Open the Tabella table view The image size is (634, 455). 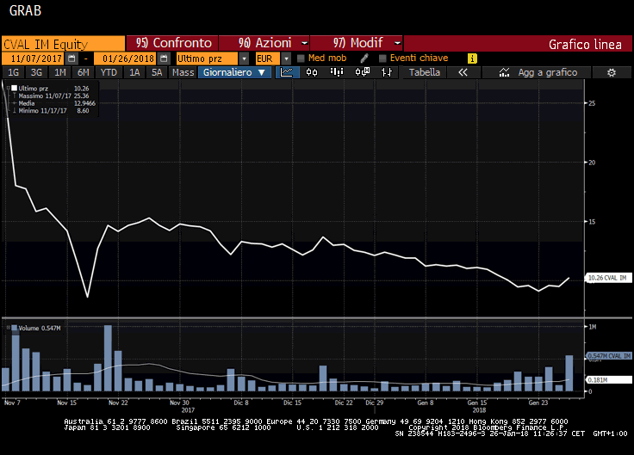click(424, 72)
